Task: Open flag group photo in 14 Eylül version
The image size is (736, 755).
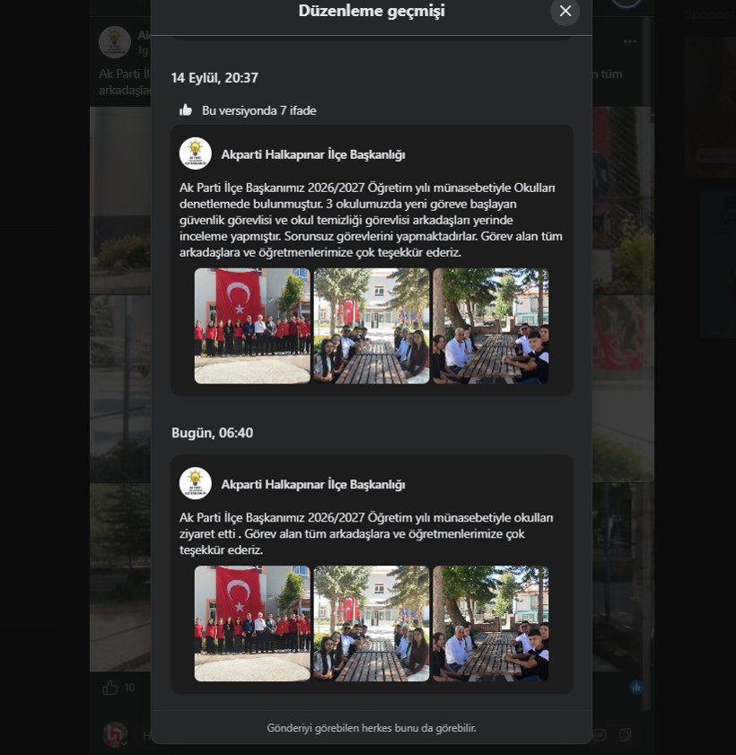Action: tap(252, 326)
